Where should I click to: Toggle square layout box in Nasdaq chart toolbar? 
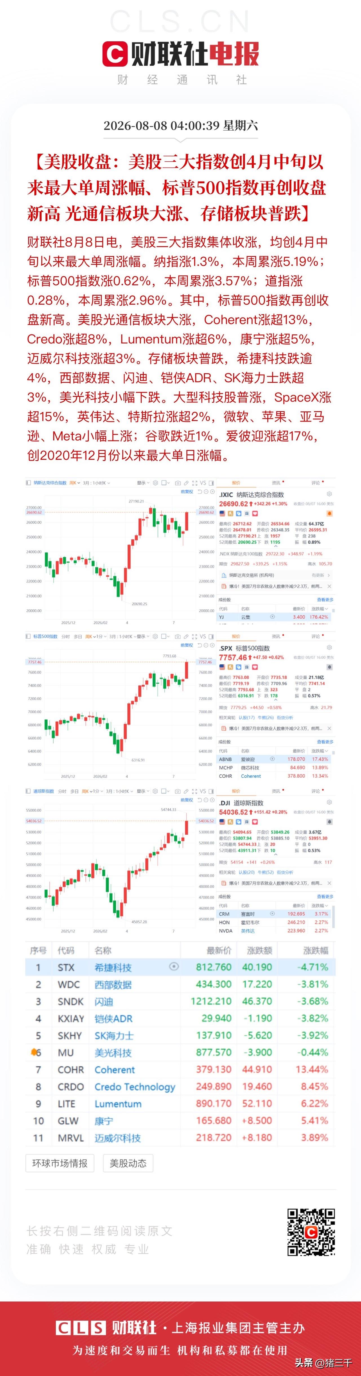pyautogui.click(x=164, y=483)
